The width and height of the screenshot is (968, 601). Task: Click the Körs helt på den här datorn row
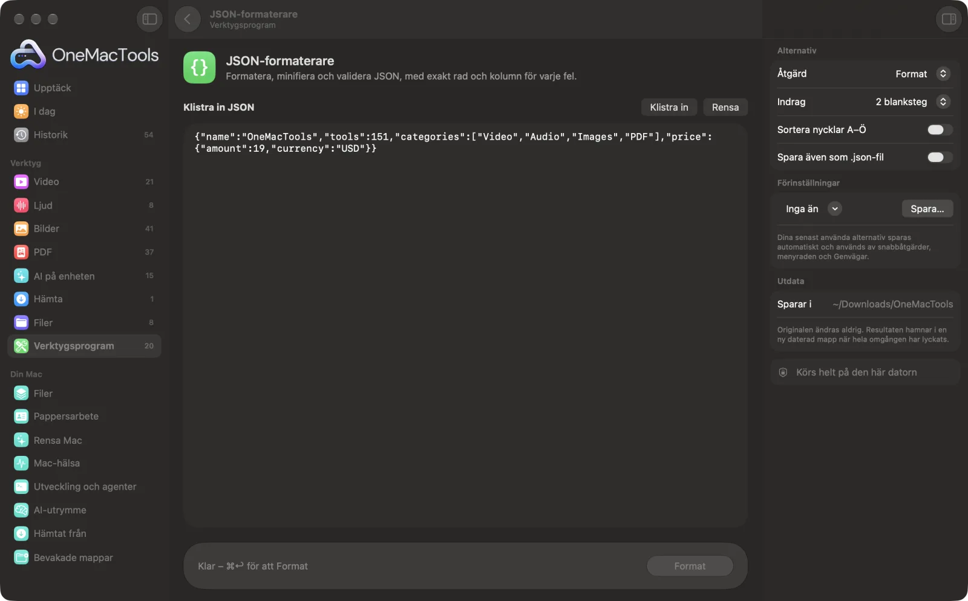[865, 372]
